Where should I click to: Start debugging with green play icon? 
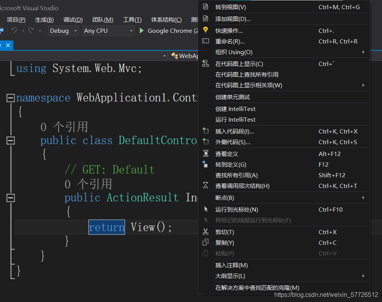142,31
